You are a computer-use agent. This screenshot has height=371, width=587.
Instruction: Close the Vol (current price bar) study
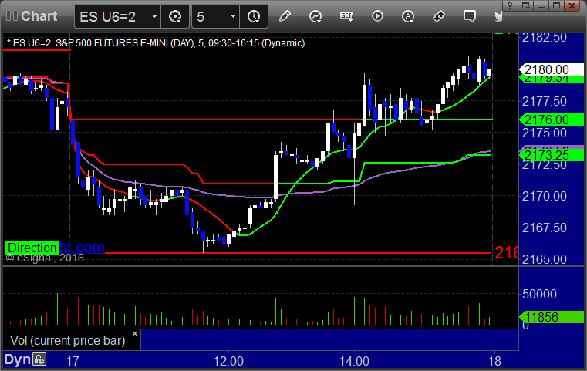pyautogui.click(x=135, y=333)
